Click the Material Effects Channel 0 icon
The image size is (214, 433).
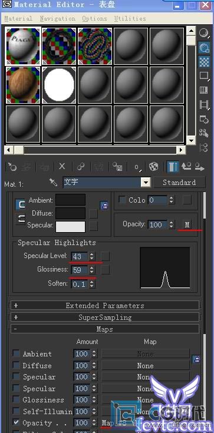click(x=137, y=167)
